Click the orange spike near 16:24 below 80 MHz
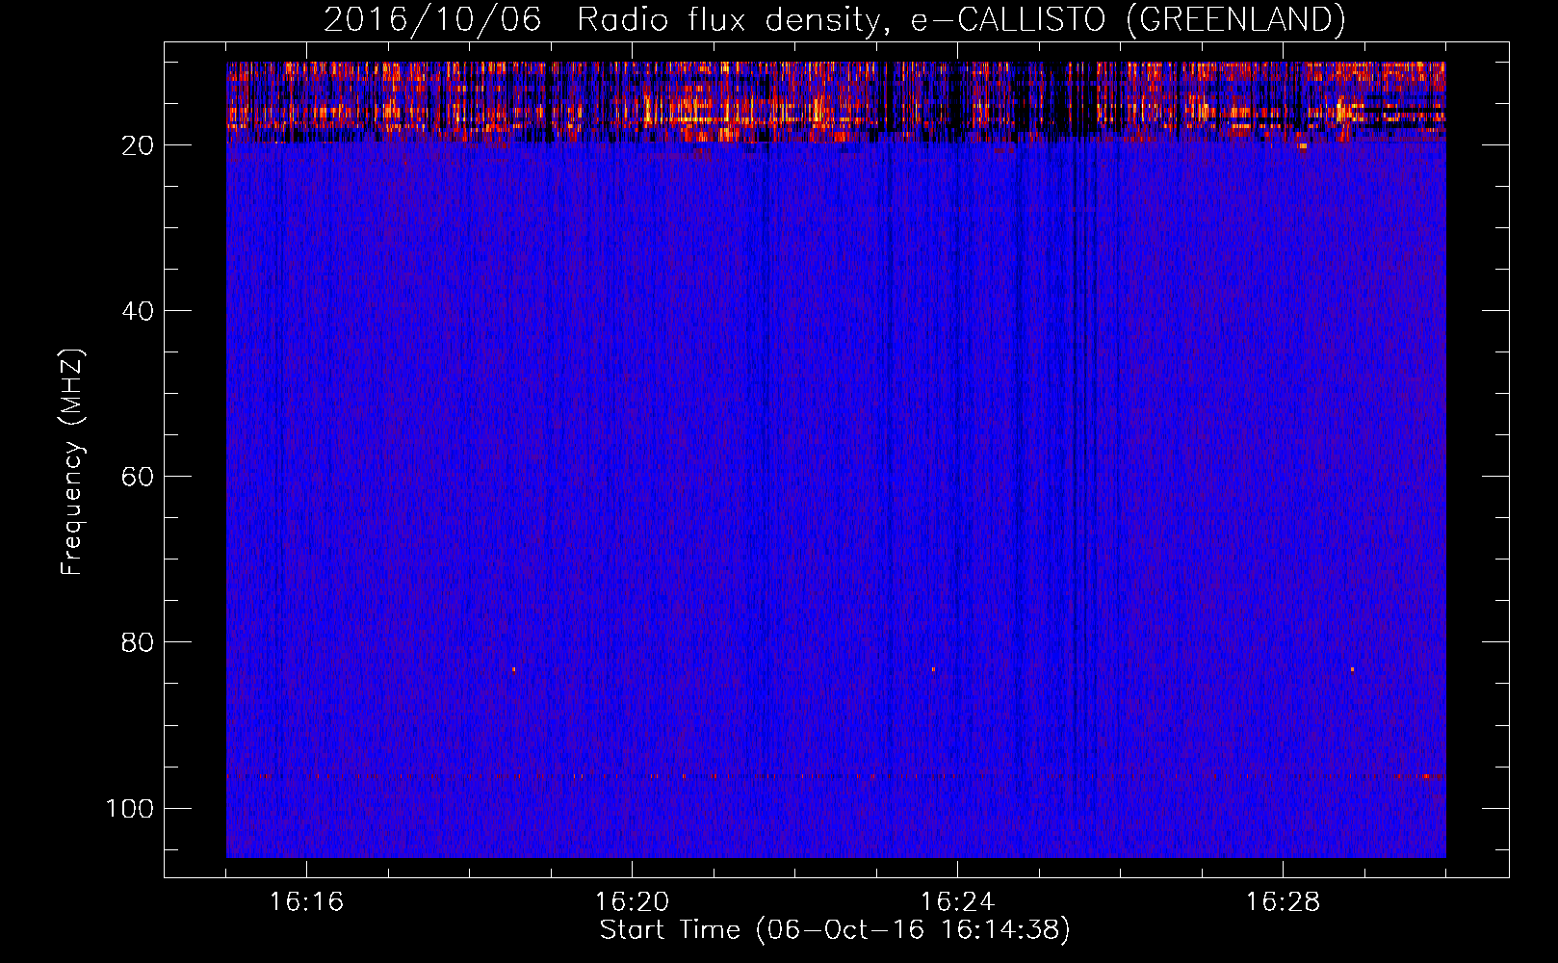 pyautogui.click(x=933, y=669)
